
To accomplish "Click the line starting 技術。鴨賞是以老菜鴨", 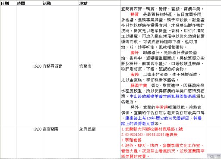I will 163,31.
